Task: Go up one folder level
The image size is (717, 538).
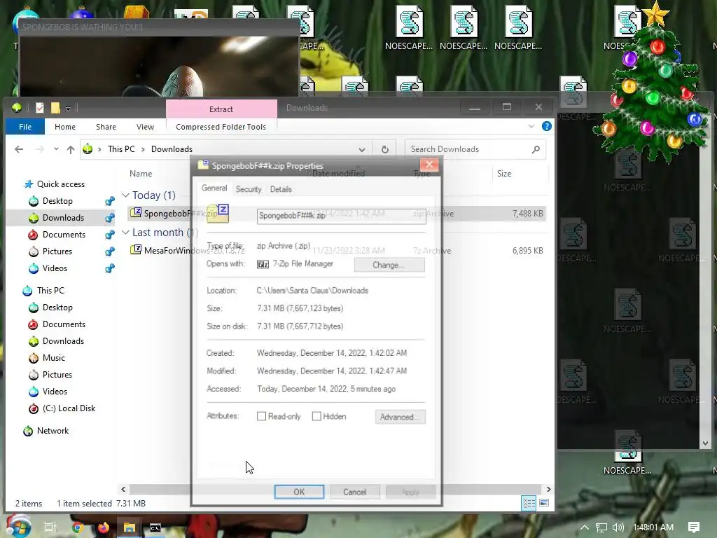Action: [71, 149]
